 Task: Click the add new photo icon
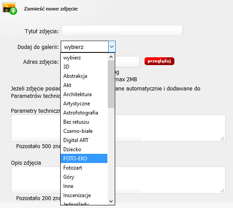(x=10, y=9)
